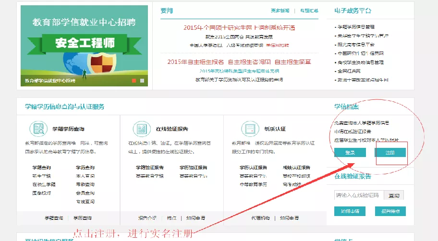Screen dimensions: 438x241
Task: Open 高等教育学历 link under 学历认证报告
Action: 254,176
